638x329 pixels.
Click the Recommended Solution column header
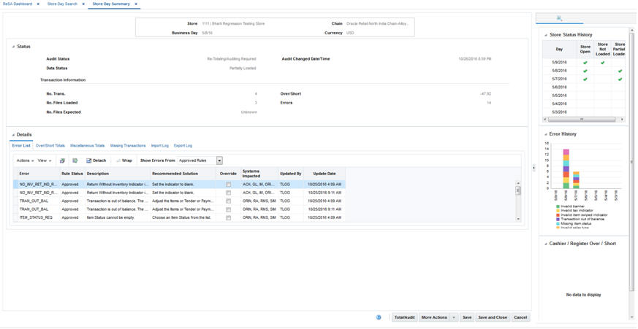pos(183,174)
